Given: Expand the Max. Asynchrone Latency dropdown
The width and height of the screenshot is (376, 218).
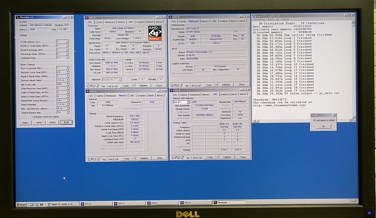Looking at the screenshot, I should click(67, 108).
